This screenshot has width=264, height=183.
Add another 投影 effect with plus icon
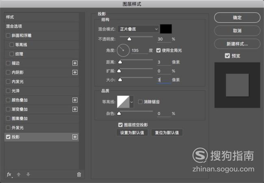[x=75, y=137]
